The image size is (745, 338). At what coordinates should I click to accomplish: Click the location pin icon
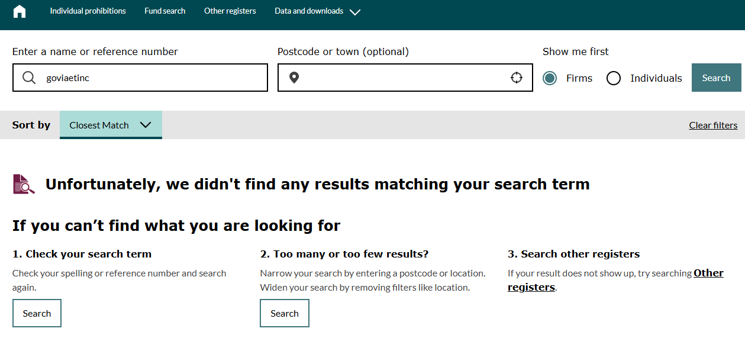pyautogui.click(x=294, y=78)
